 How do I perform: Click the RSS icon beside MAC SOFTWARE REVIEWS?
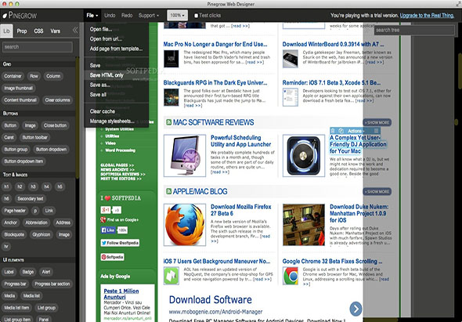click(169, 122)
